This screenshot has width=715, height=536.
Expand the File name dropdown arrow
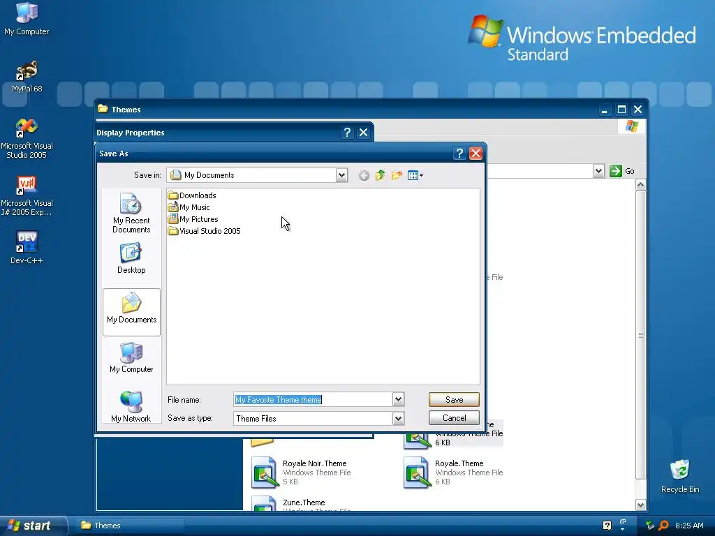tap(398, 400)
